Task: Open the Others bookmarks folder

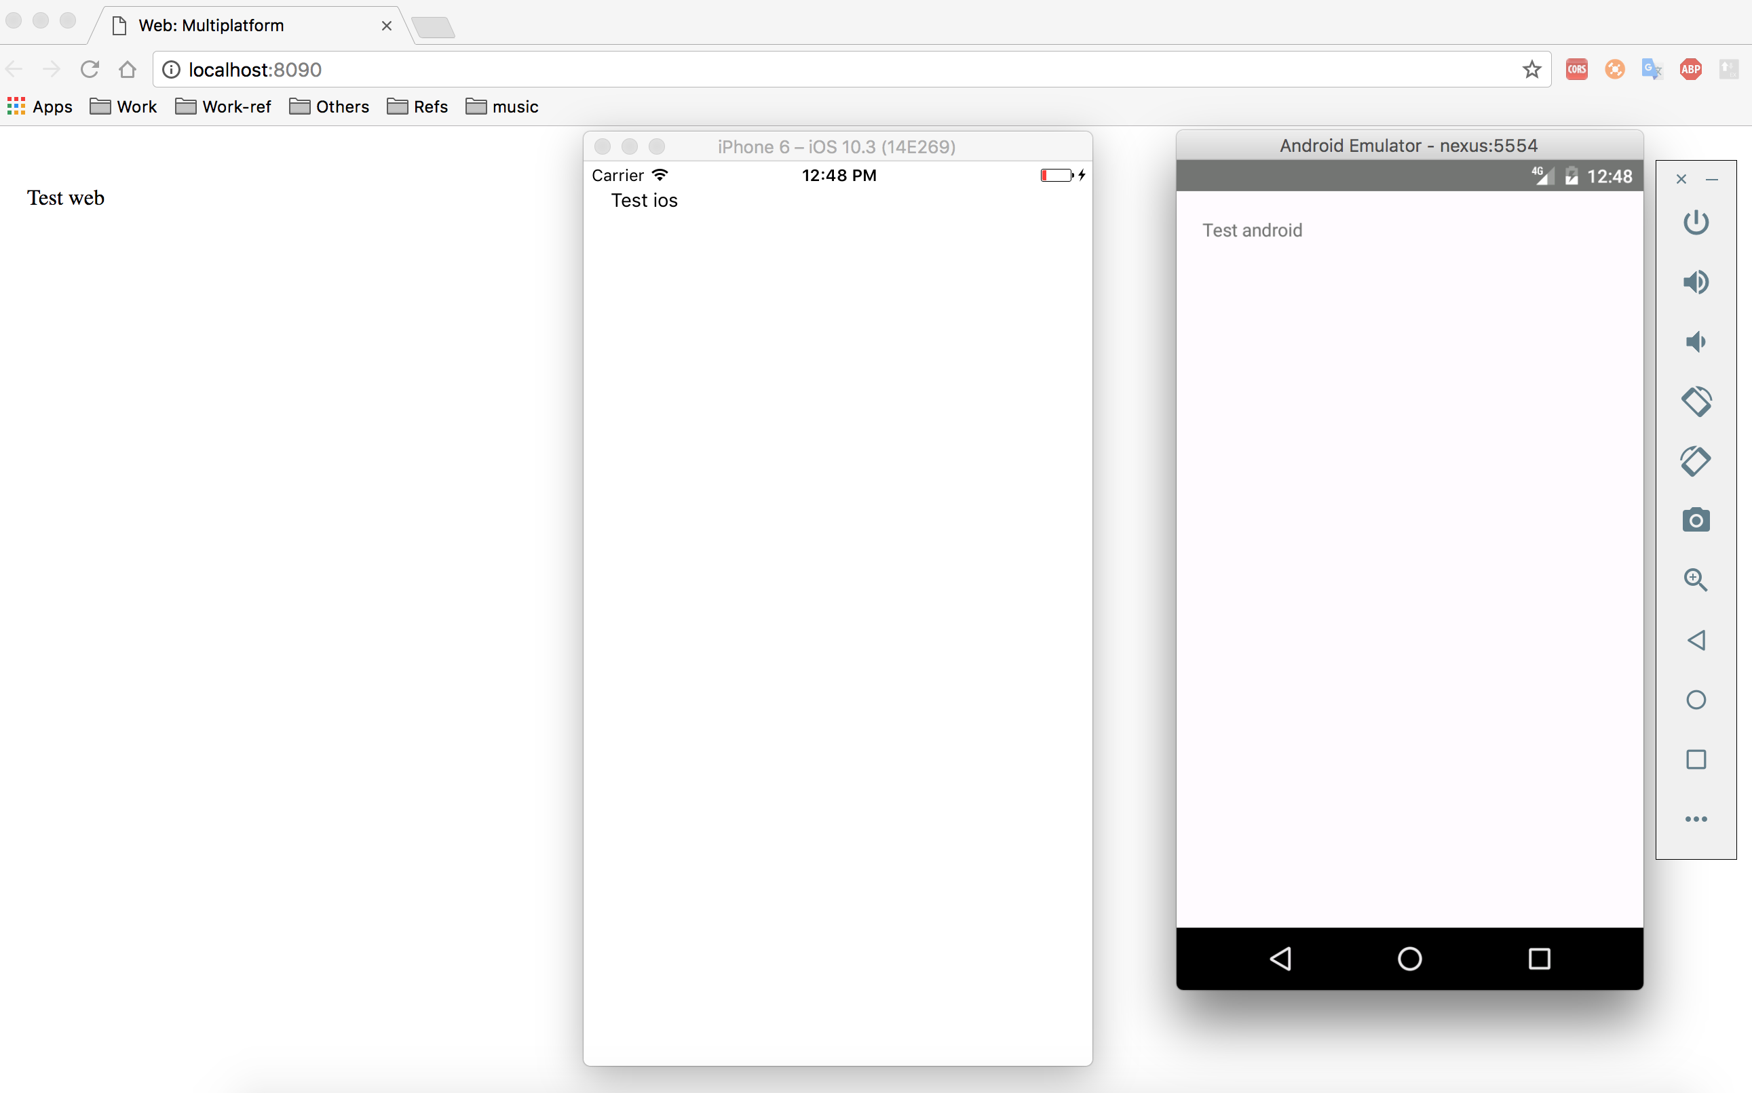Action: (x=329, y=107)
